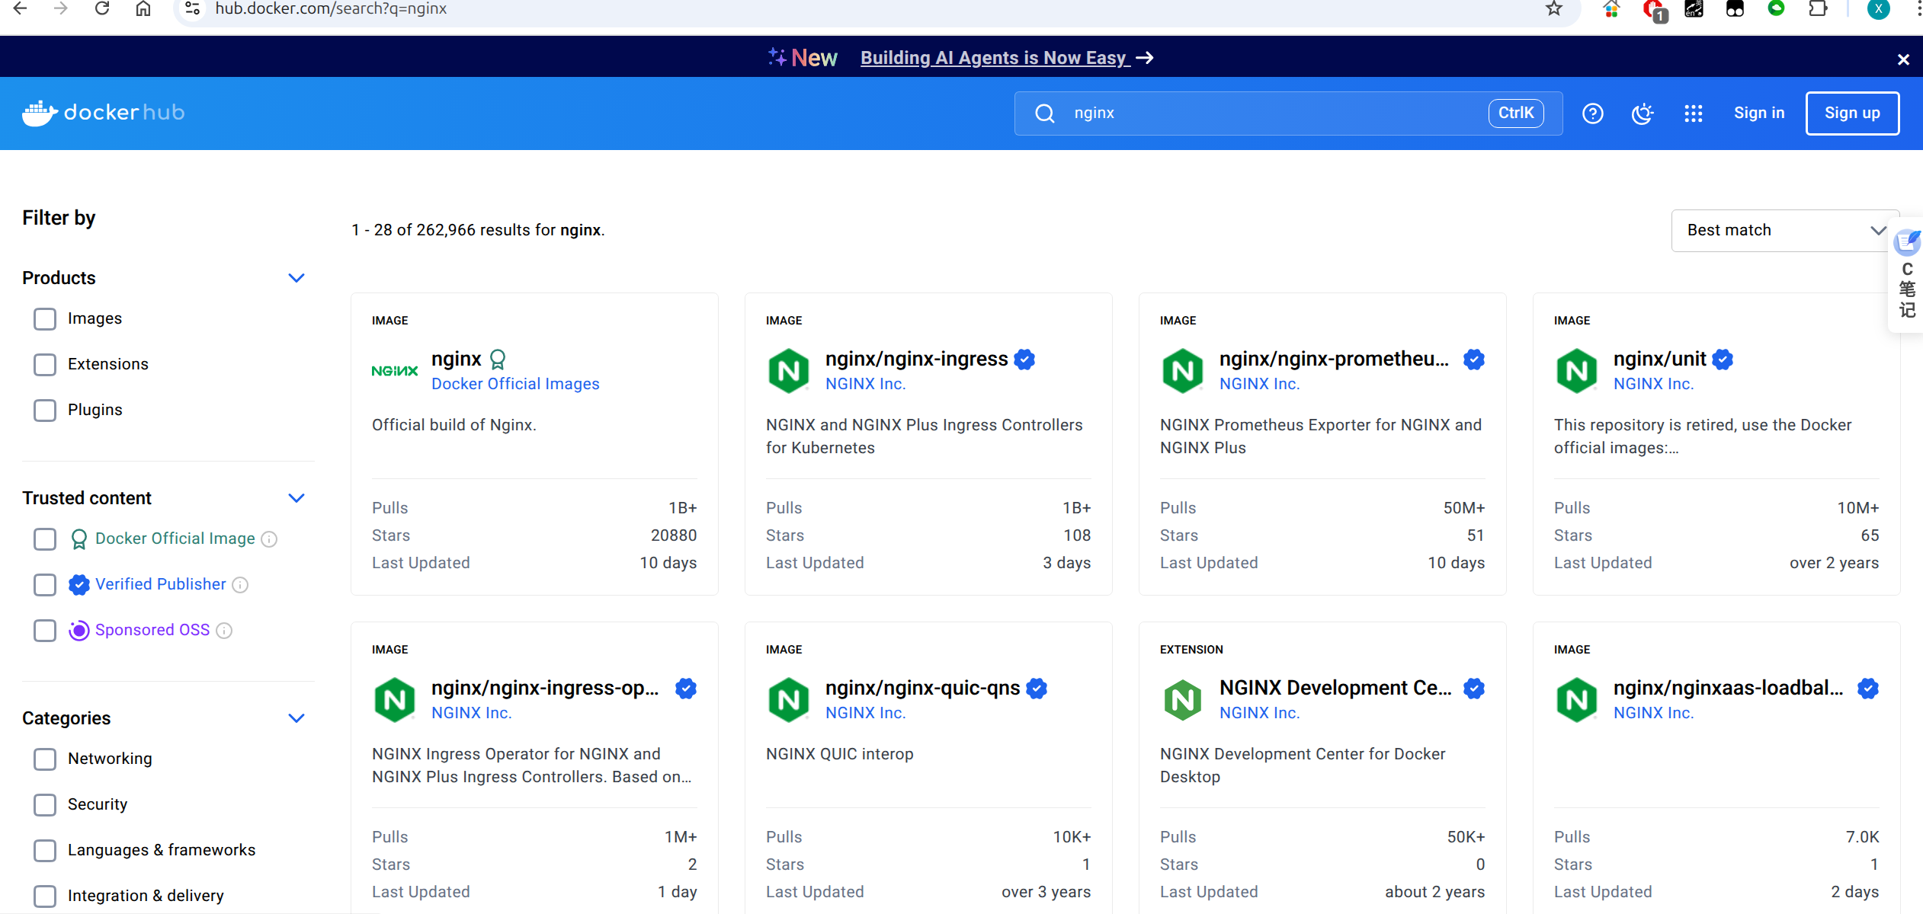The height and width of the screenshot is (914, 1923).
Task: Check the Images filter
Action: pos(45,319)
